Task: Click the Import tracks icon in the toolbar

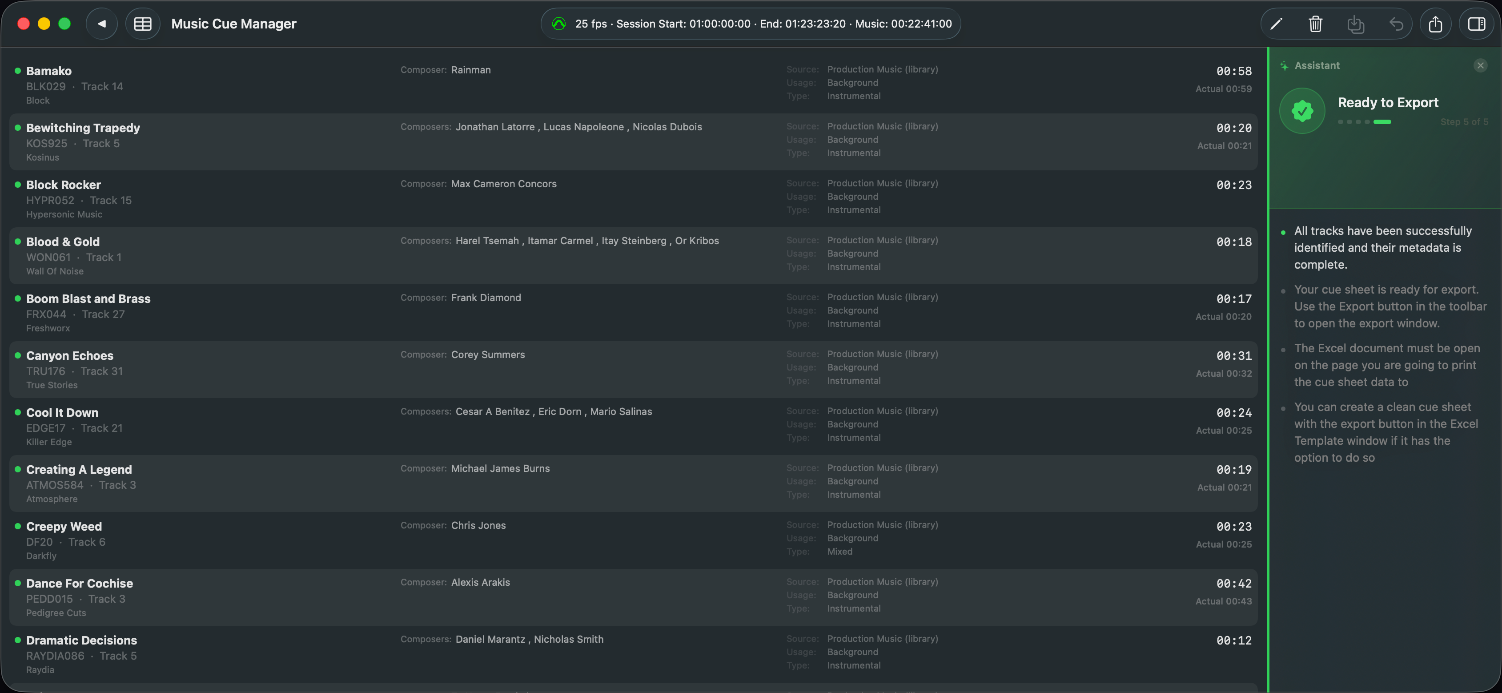Action: click(x=1356, y=24)
